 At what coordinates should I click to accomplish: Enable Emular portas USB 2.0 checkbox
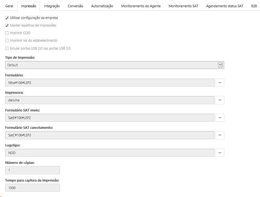pos(7,48)
